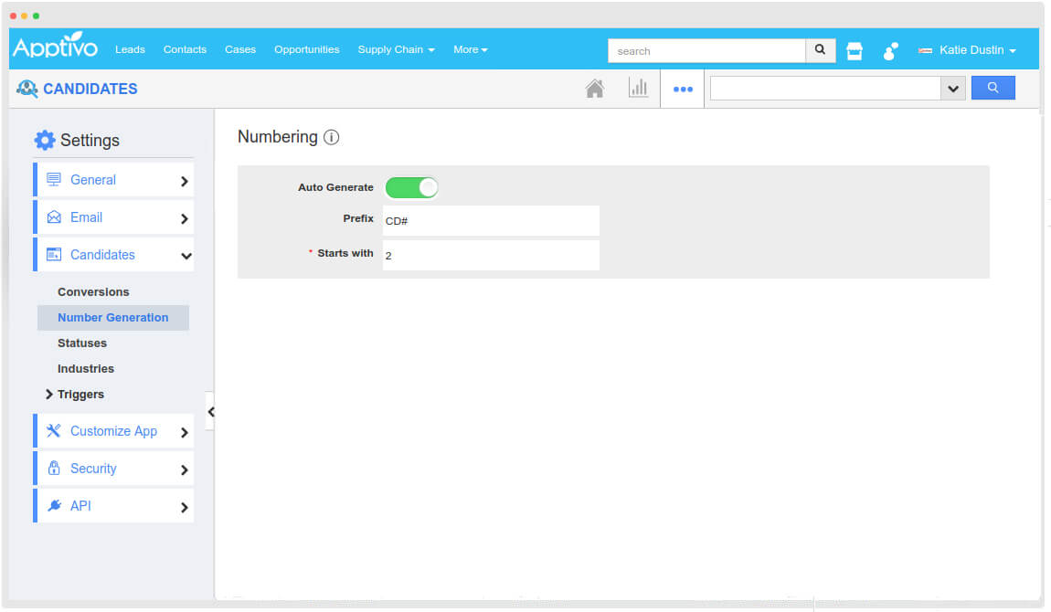The width and height of the screenshot is (1051, 612).
Task: Click the user referral icon beside the search bar
Action: 889,51
